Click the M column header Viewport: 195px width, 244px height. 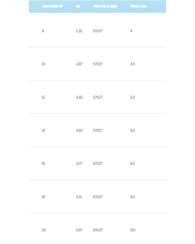(x=78, y=6)
